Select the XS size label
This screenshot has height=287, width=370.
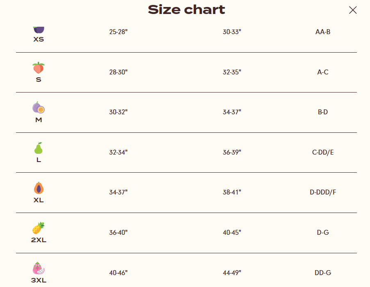pos(39,39)
